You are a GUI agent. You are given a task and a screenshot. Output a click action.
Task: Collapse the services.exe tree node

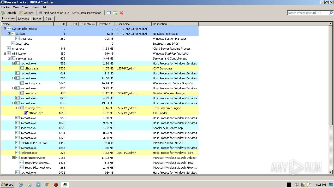[9, 58]
